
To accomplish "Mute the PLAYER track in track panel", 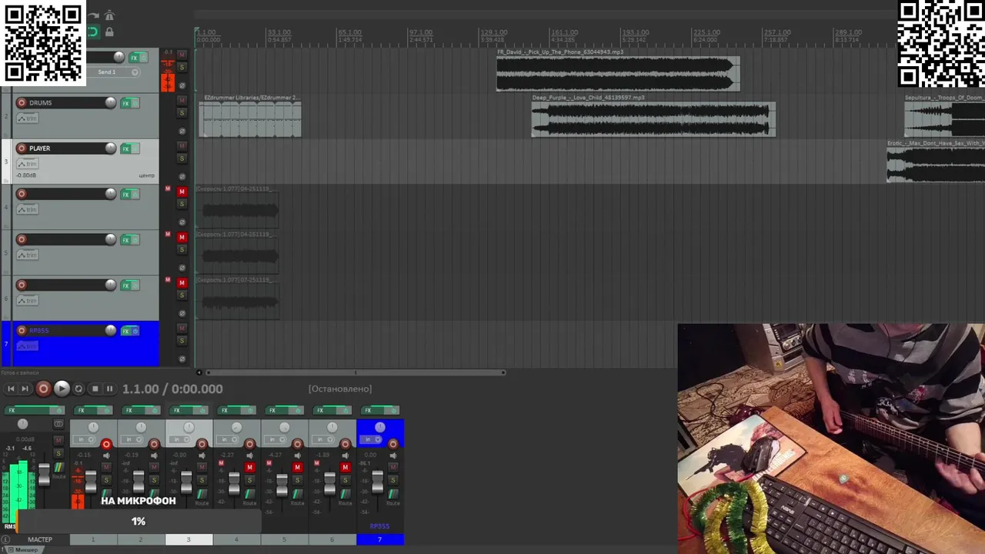I will 182,145.
